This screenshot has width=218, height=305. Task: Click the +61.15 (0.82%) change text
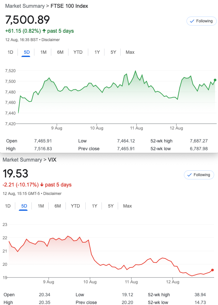(x=23, y=31)
